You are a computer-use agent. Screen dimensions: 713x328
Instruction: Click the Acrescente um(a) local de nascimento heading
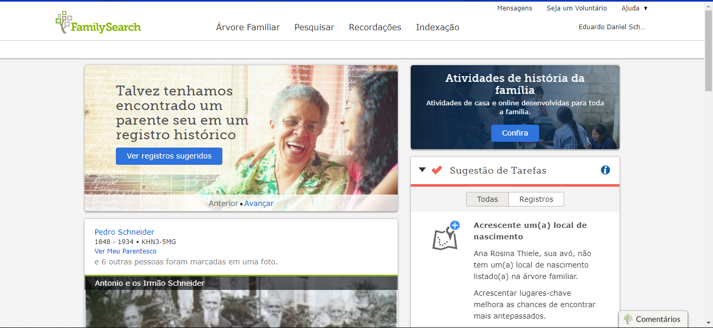pos(530,231)
